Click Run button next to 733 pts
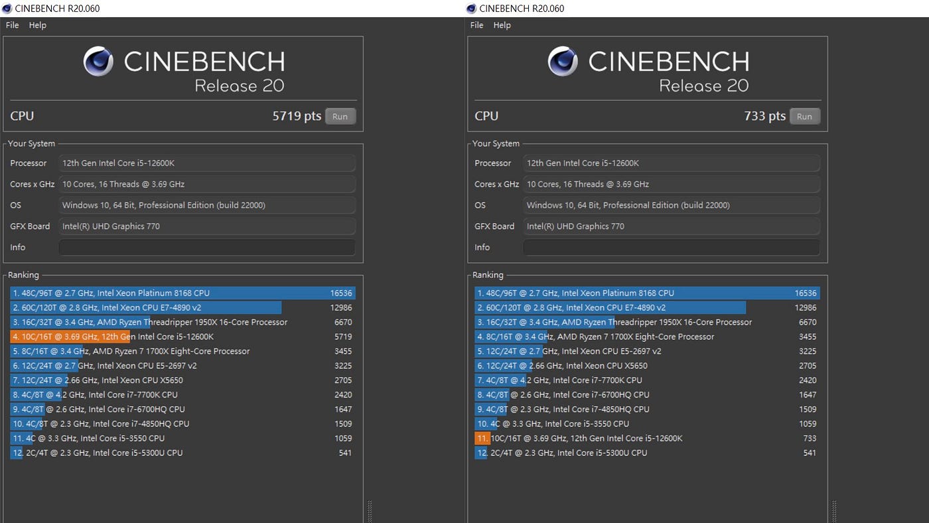The width and height of the screenshot is (929, 523). point(804,116)
